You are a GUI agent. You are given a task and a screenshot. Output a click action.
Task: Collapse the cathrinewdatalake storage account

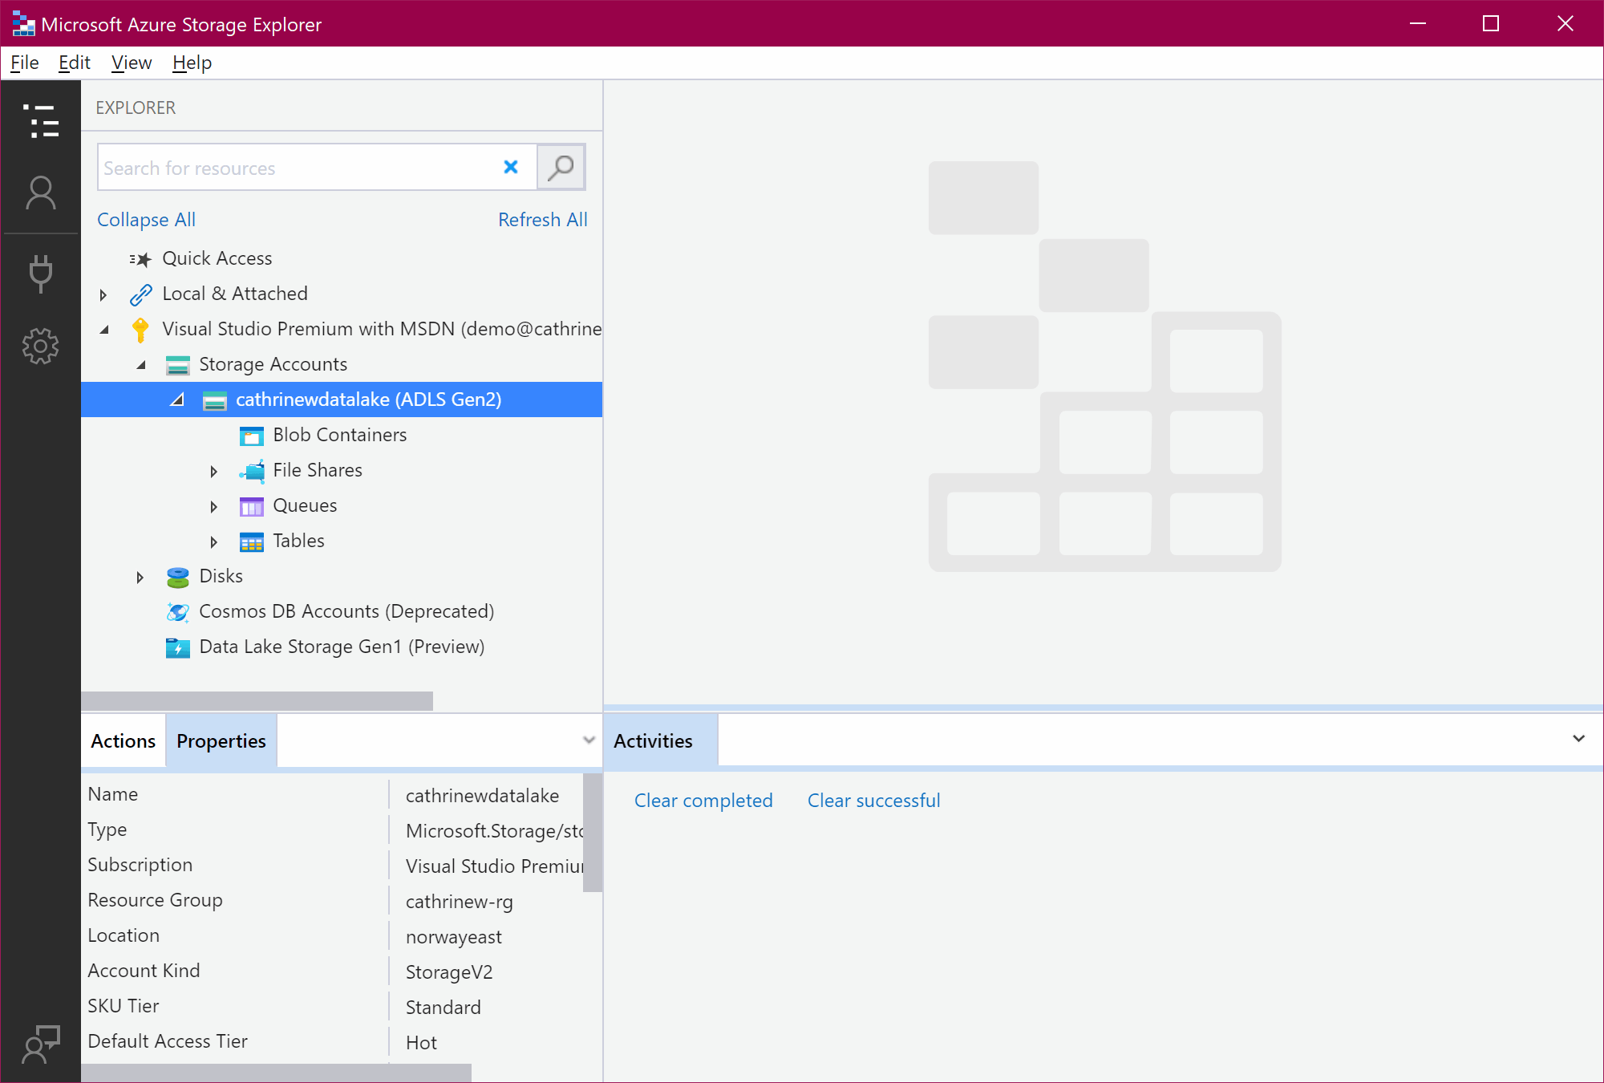[177, 400]
